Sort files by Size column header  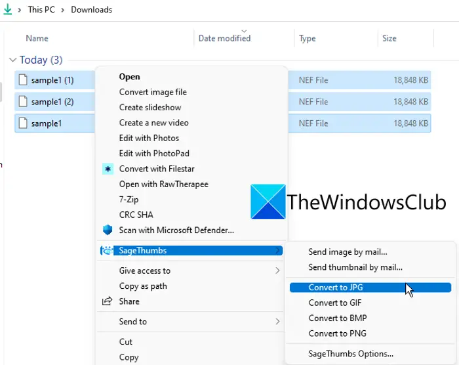(389, 39)
